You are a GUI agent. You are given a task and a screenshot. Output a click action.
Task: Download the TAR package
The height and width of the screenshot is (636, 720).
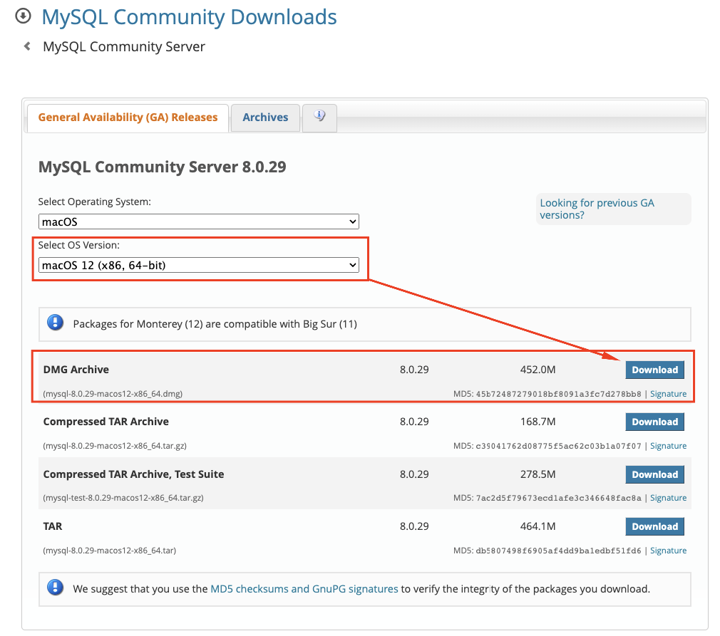point(655,526)
